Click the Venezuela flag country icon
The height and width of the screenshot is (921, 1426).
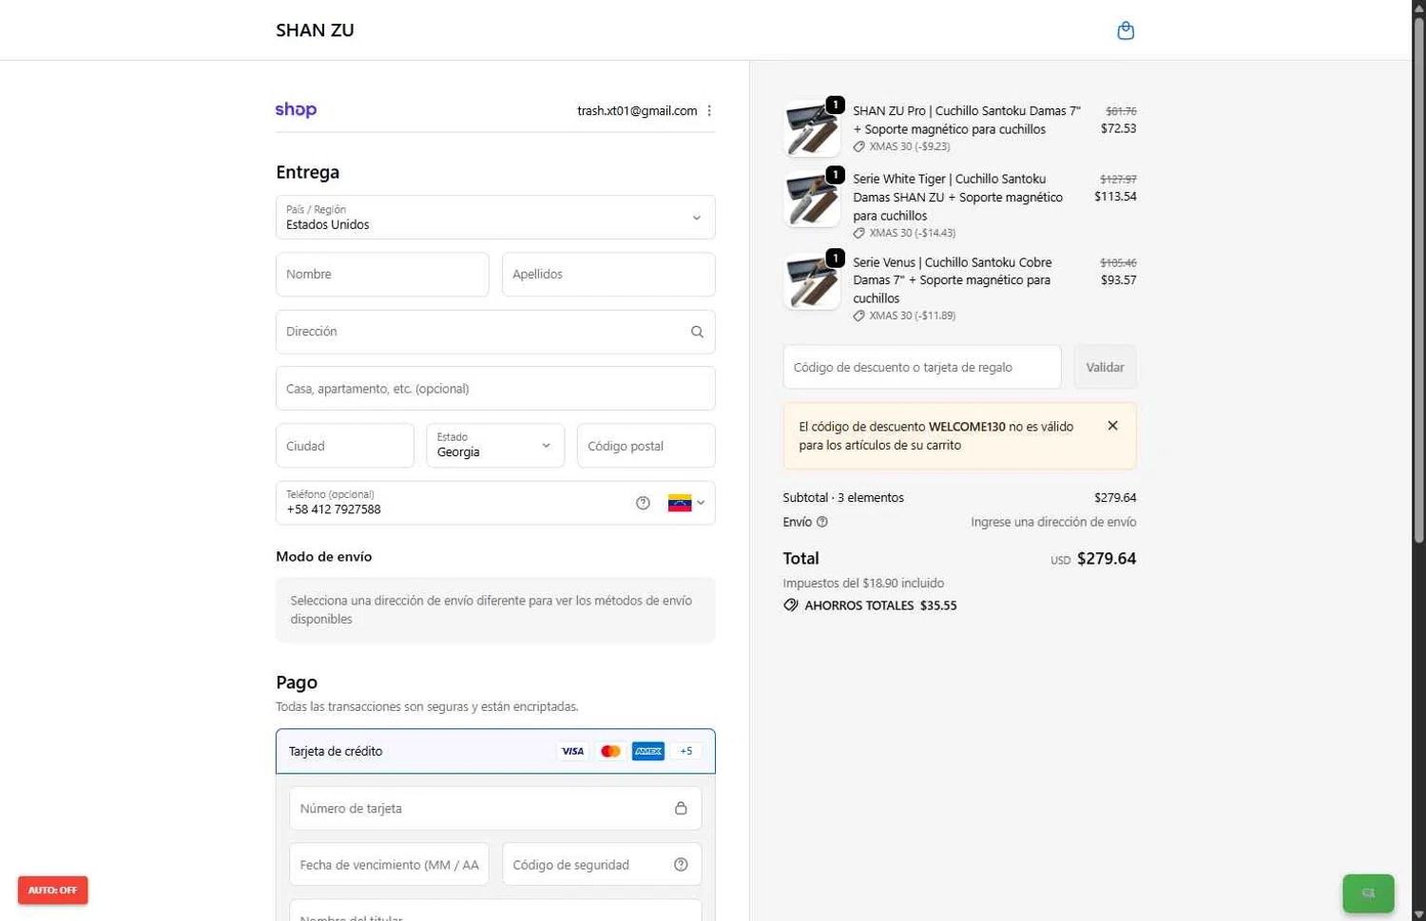click(x=679, y=503)
